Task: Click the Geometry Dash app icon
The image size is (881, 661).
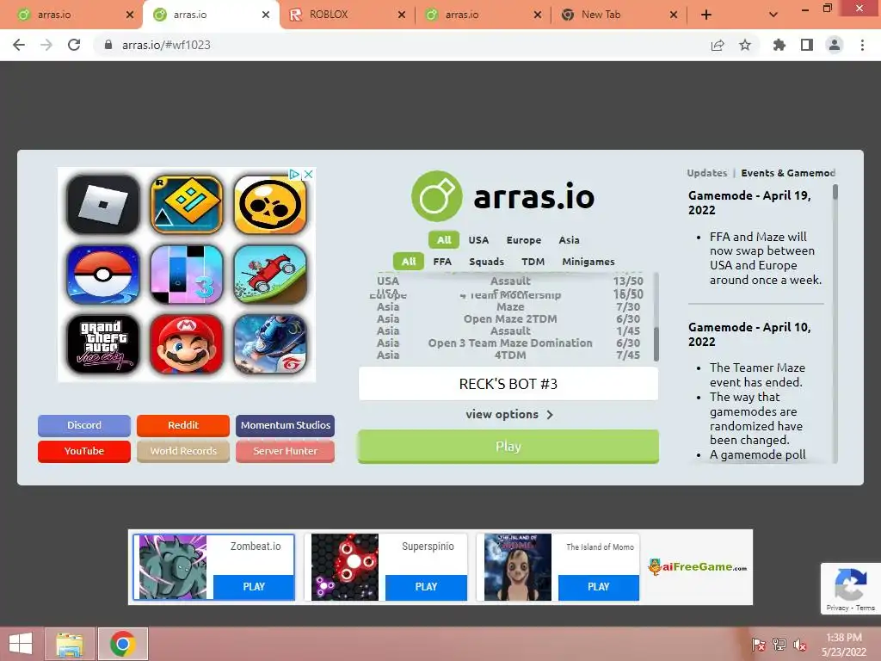Action: 187,205
